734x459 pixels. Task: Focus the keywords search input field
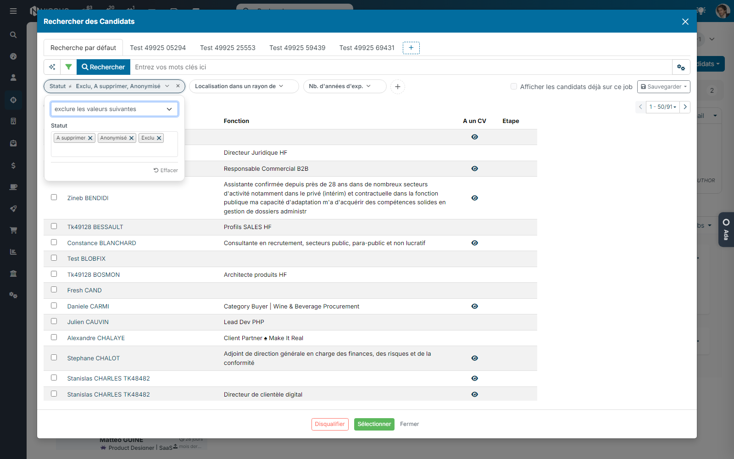tap(401, 67)
